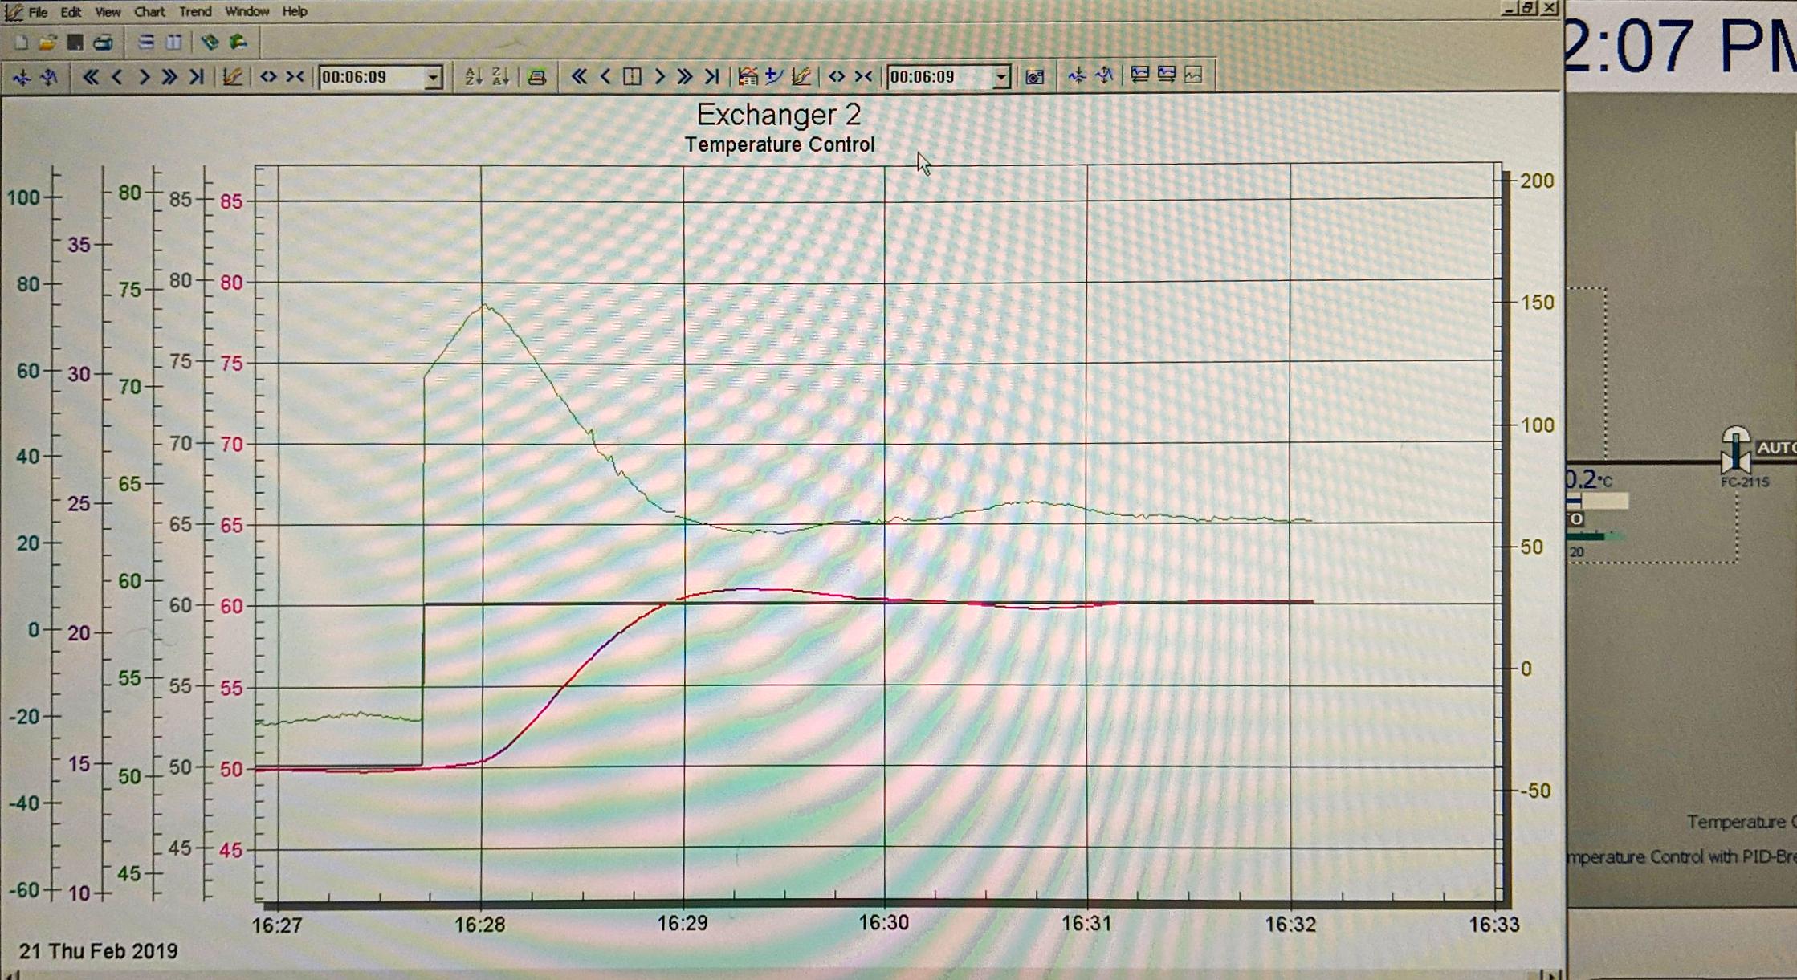The image size is (1797, 980).
Task: Click Sort Z to A icon
Action: (500, 77)
